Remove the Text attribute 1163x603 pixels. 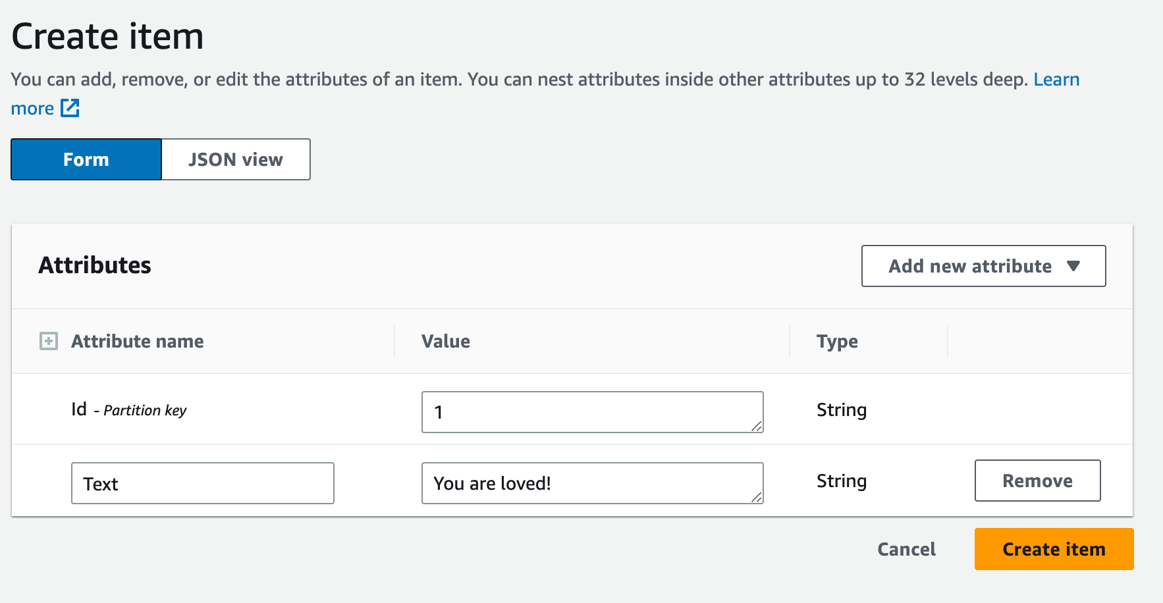1037,481
